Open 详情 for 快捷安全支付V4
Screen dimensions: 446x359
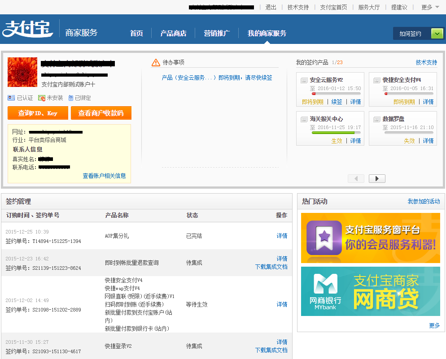(x=428, y=102)
